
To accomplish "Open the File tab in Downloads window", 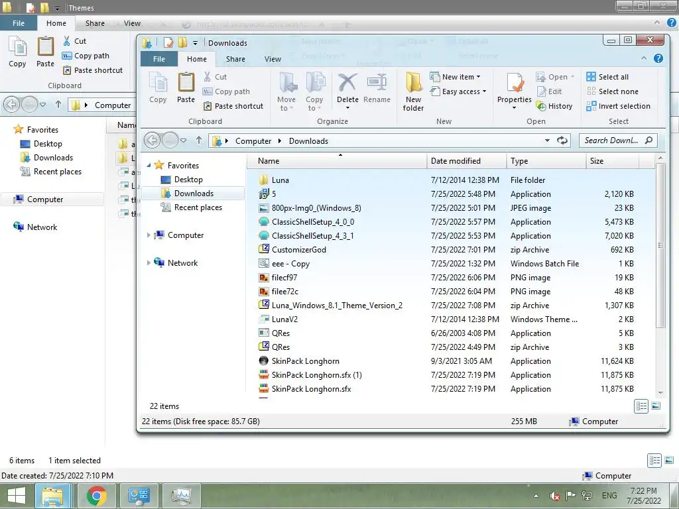I will point(159,59).
